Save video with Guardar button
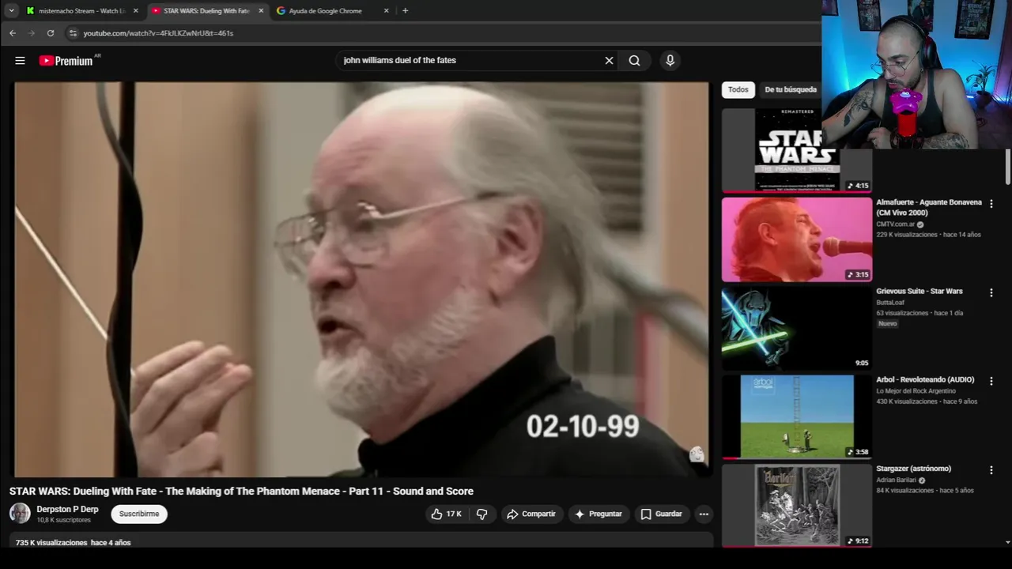 point(661,514)
